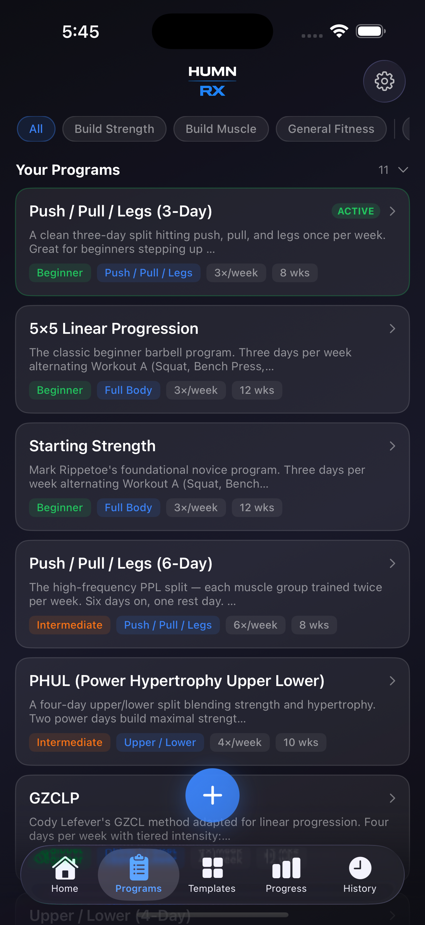
Task: Open the 5×5 Linear Progression chevron
Action: pyautogui.click(x=392, y=329)
